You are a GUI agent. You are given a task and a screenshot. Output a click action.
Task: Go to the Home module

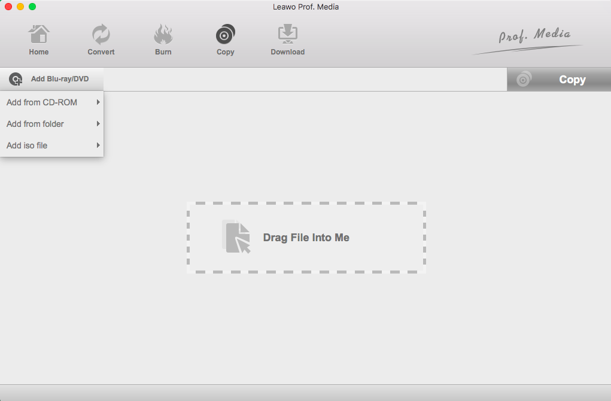[x=38, y=40]
